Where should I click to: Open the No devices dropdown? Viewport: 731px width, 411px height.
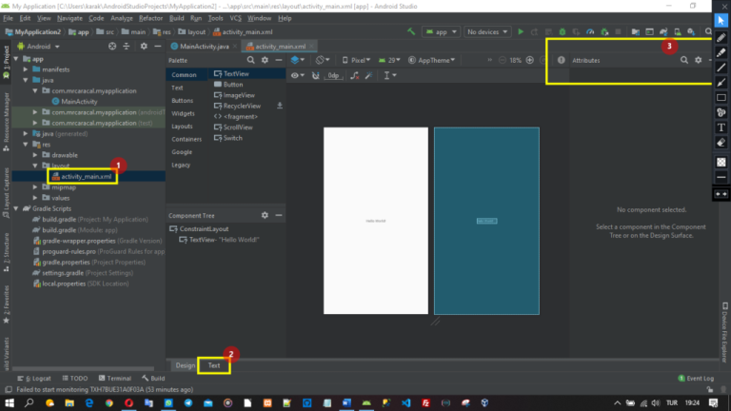tap(485, 31)
